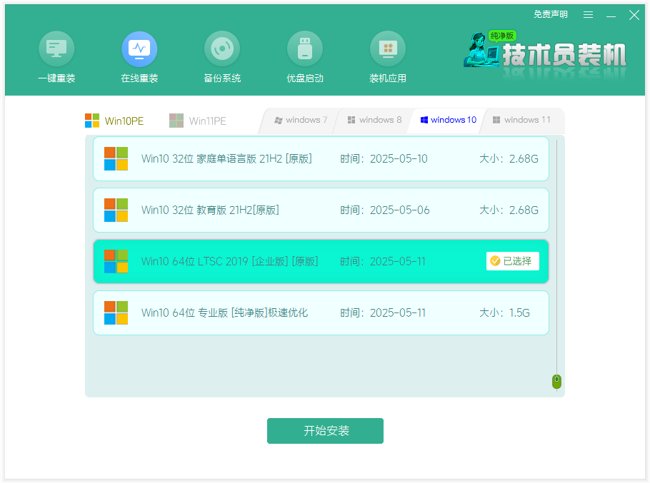
Task: Minimize the installer window
Action: [x=611, y=16]
